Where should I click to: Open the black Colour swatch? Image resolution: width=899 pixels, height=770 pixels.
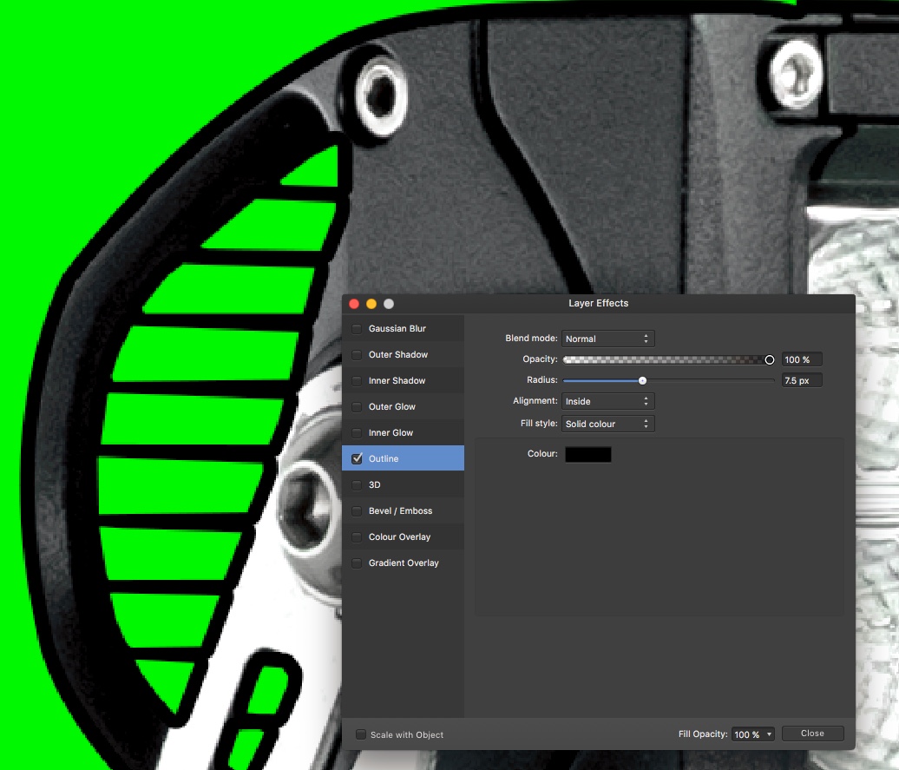coord(588,454)
